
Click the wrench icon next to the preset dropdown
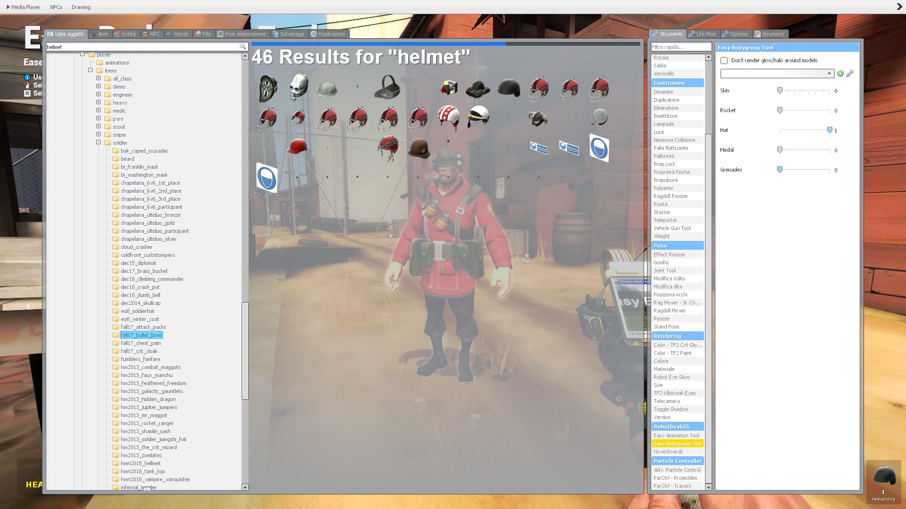(850, 74)
